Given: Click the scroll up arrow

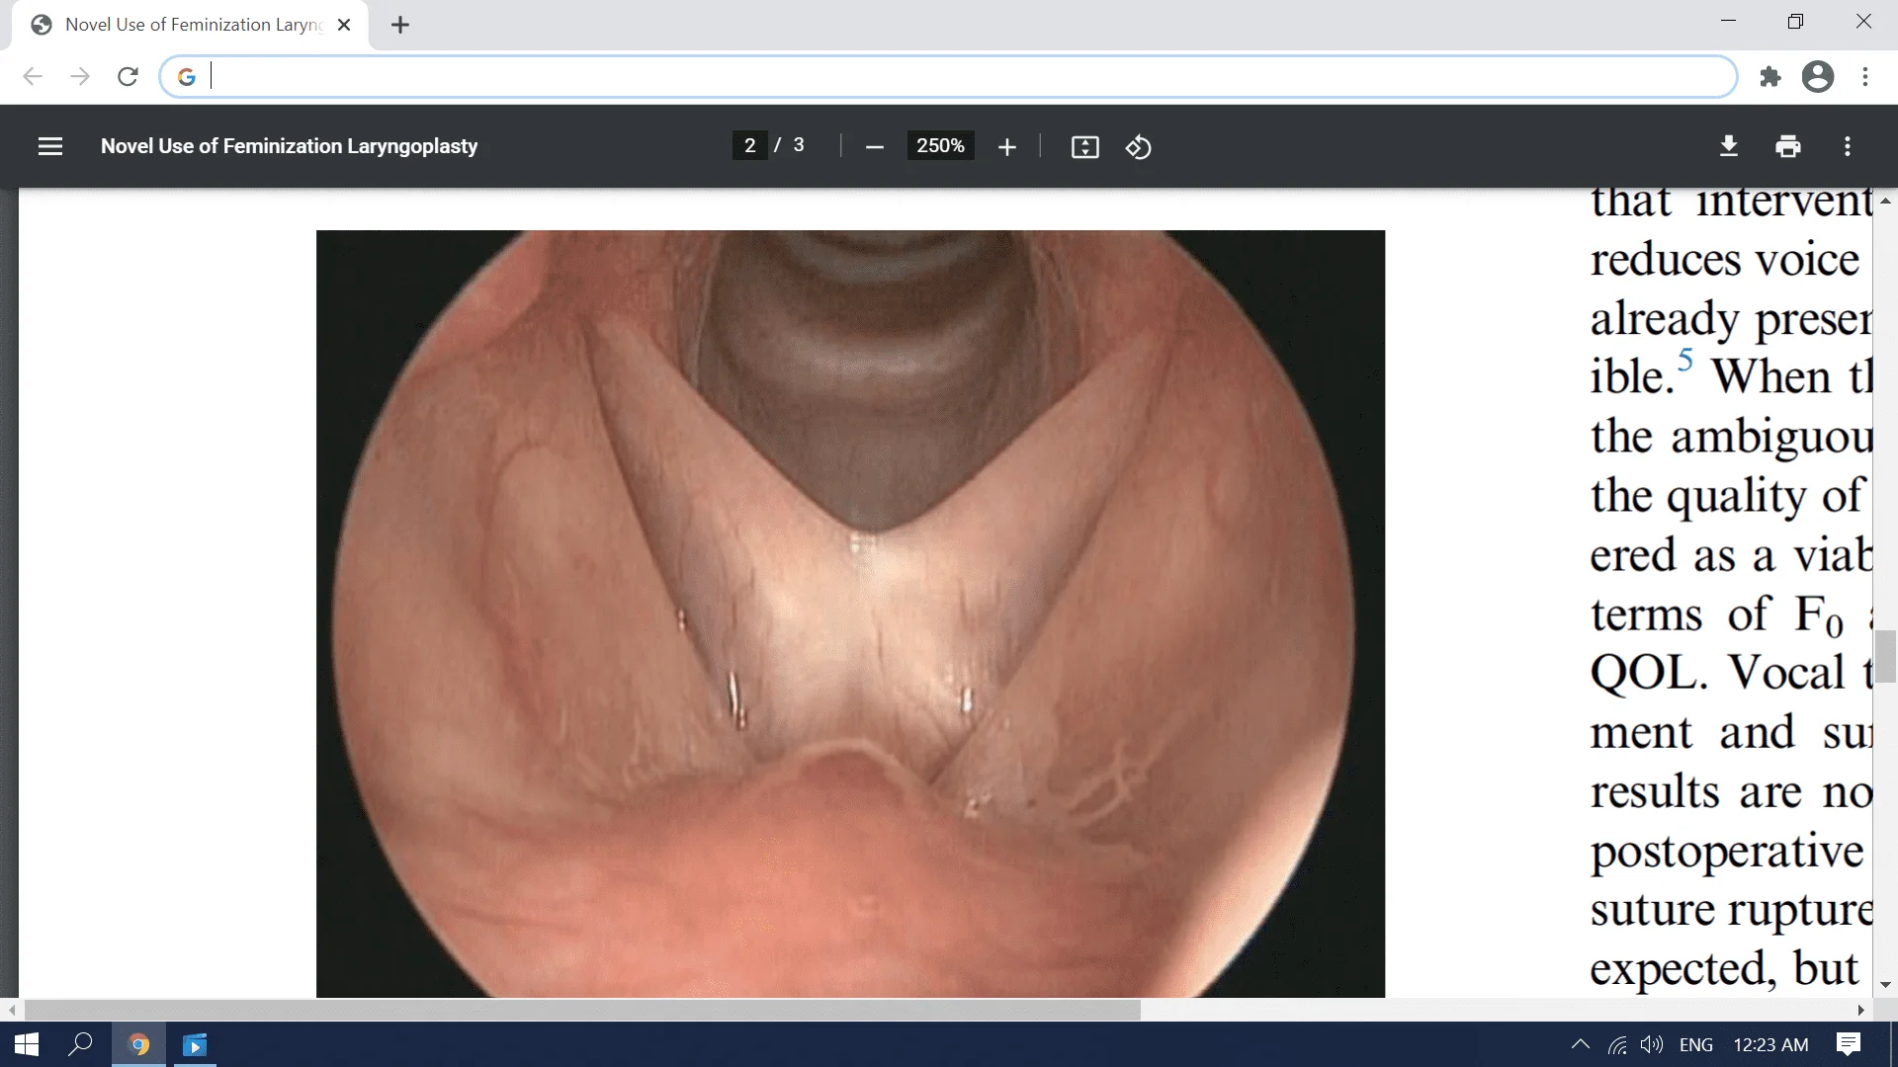Looking at the screenshot, I should pos(1886,201).
